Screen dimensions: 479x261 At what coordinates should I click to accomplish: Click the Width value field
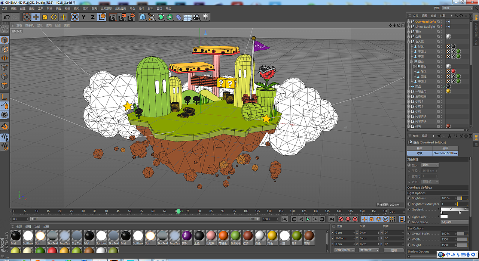click(449, 239)
